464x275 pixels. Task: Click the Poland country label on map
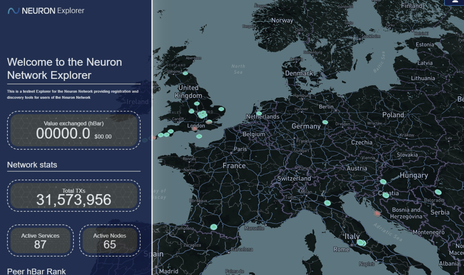pos(393,115)
